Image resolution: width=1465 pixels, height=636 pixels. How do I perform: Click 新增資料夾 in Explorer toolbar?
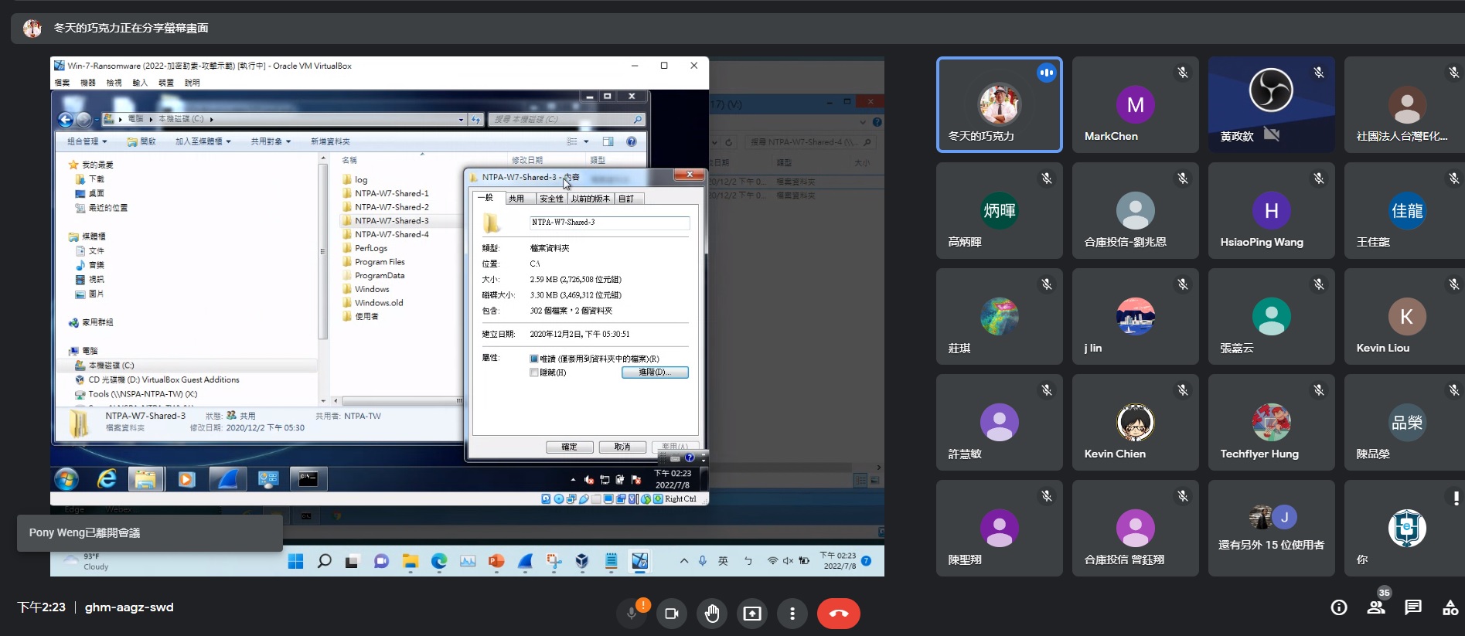[x=330, y=141]
